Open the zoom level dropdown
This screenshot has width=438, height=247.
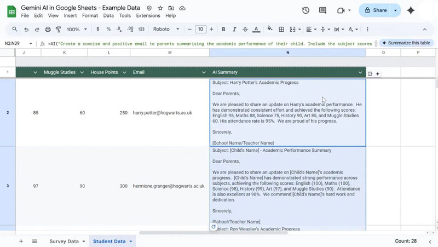pos(76,29)
